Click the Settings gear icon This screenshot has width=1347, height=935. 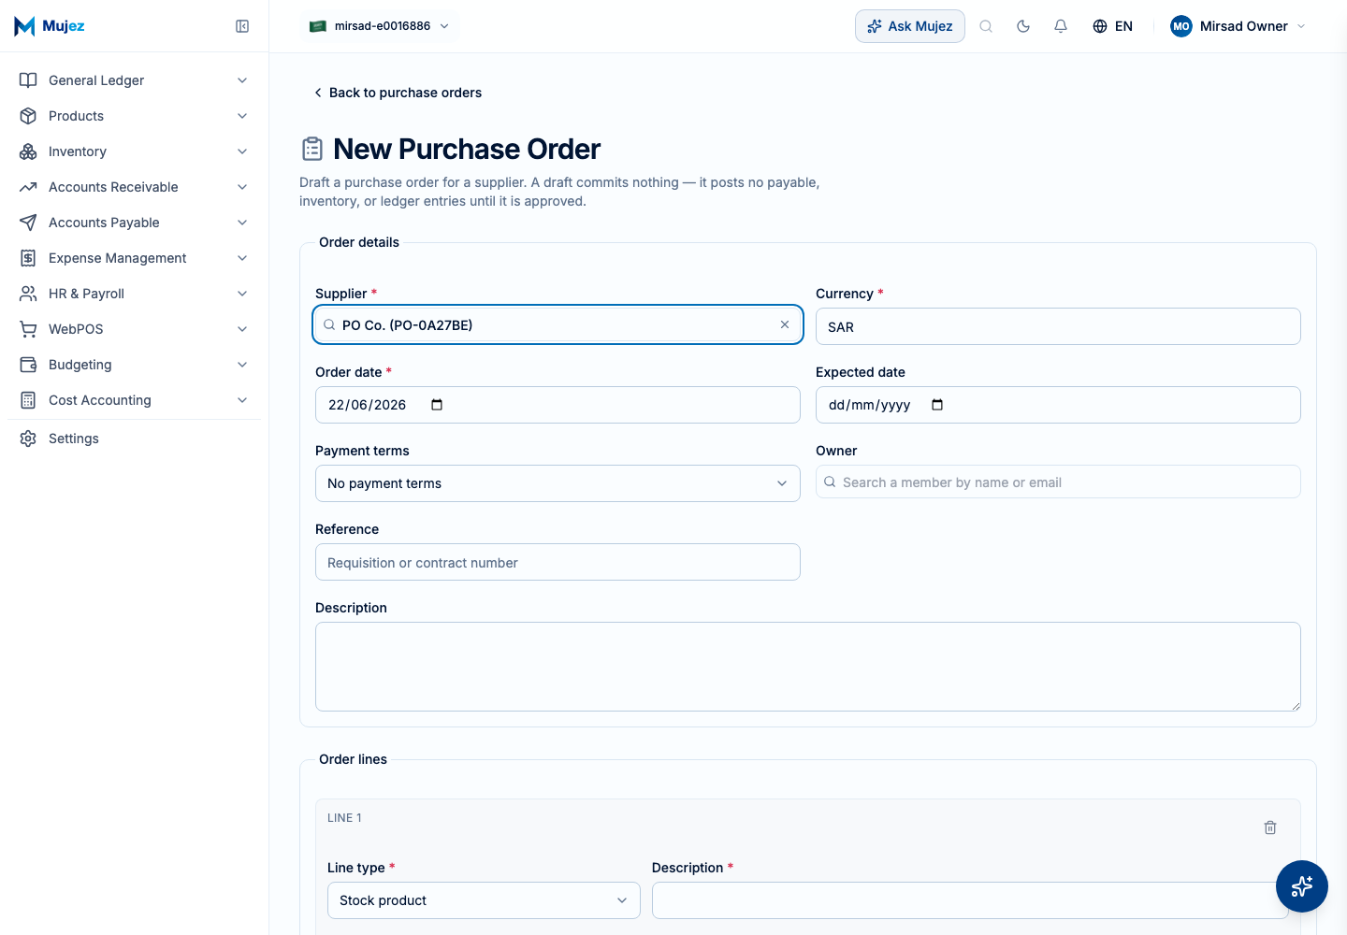click(x=28, y=439)
